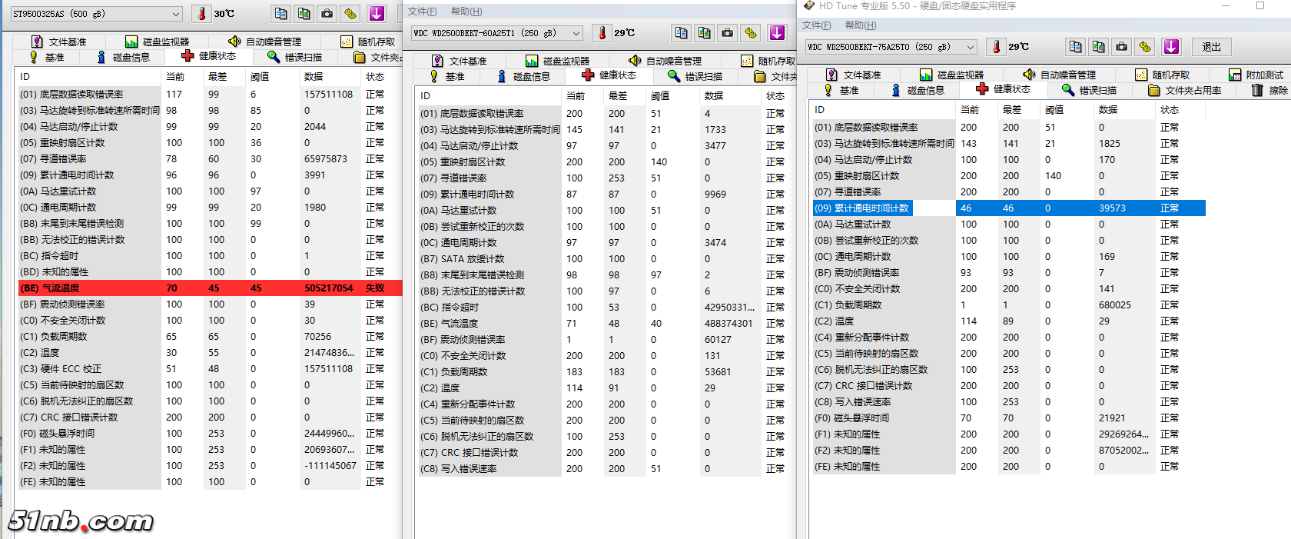Select highlighted (09) 累计通电时间计数 row

[x=1008, y=208]
